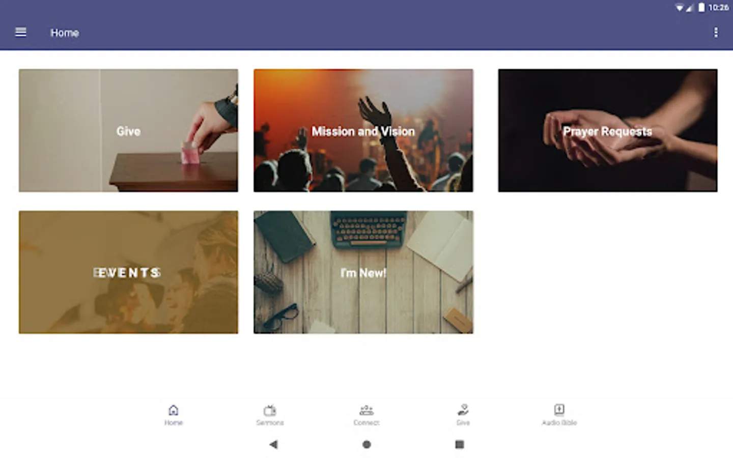Open the Mission and Vision tile
This screenshot has width=733, height=458.
(363, 131)
